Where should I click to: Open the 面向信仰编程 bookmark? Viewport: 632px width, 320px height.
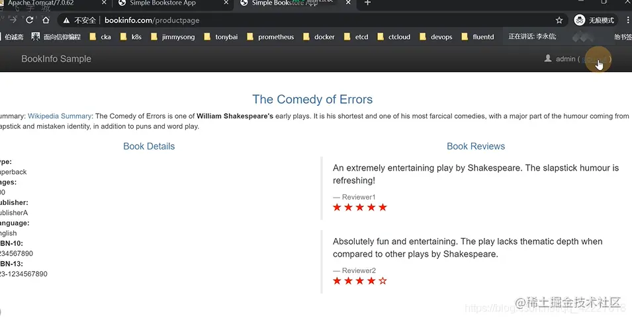pyautogui.click(x=56, y=37)
